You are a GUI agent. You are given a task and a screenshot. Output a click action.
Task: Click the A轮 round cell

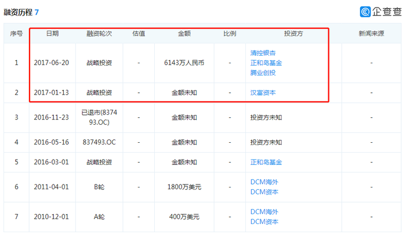(x=99, y=217)
